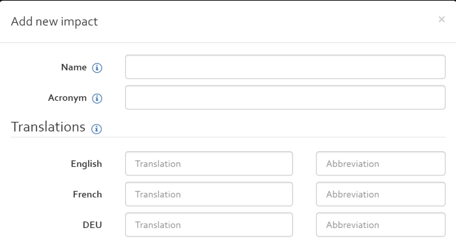Focus the Name text field
The height and width of the screenshot is (243, 456).
coord(285,67)
